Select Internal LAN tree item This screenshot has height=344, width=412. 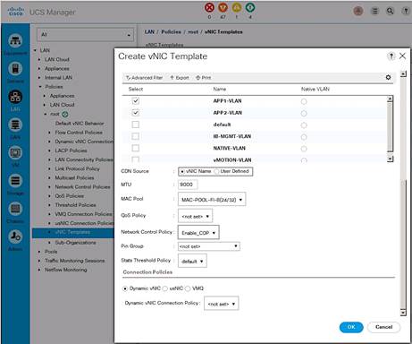58,77
